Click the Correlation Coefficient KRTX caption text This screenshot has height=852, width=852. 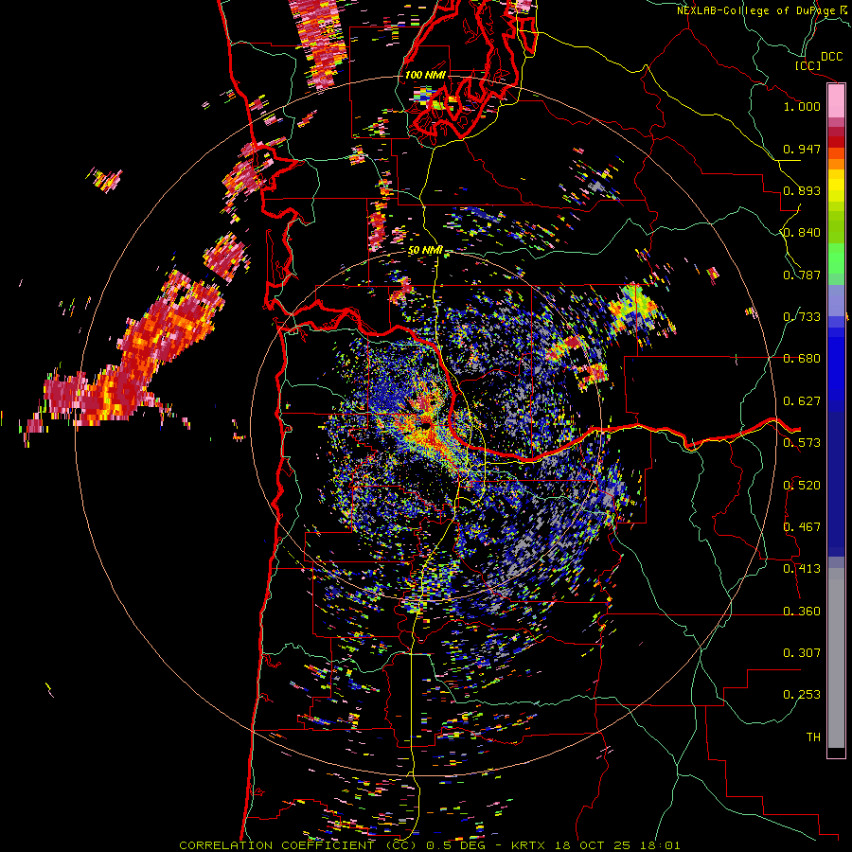pyautogui.click(x=429, y=845)
